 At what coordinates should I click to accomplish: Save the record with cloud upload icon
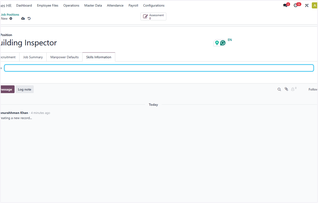pyautogui.click(x=23, y=19)
